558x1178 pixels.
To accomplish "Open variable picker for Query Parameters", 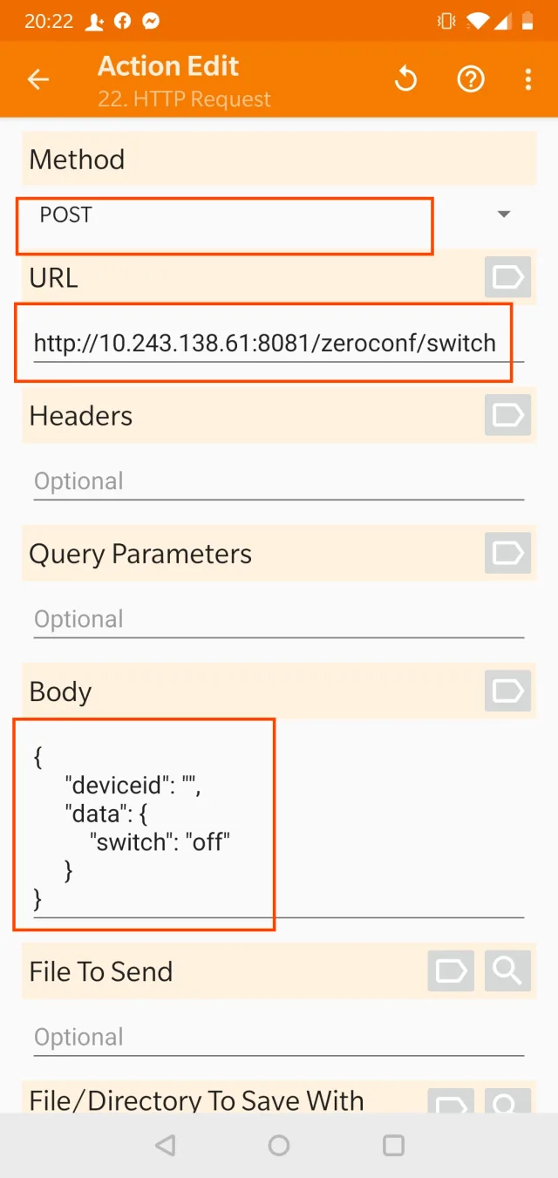I will pyautogui.click(x=507, y=553).
